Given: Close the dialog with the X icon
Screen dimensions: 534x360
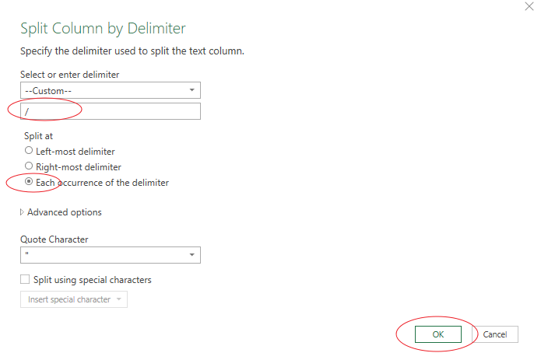Looking at the screenshot, I should click(520, 6).
